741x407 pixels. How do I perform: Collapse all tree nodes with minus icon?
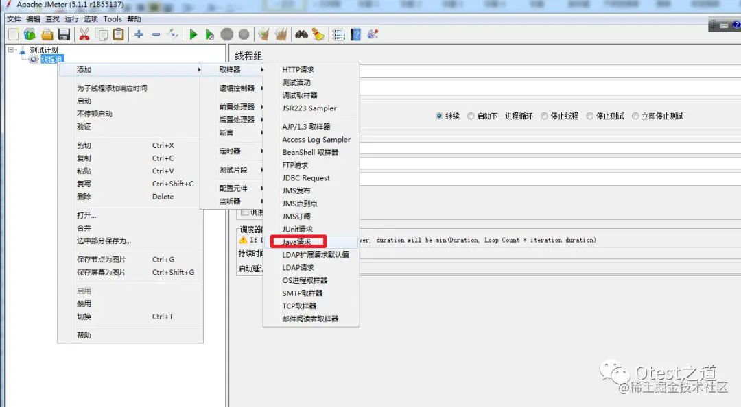[x=156, y=34]
